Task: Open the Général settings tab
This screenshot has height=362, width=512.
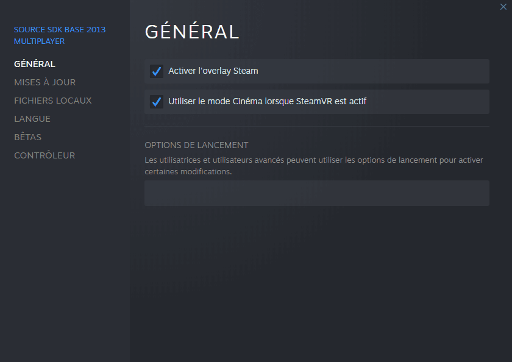Action: coord(35,64)
